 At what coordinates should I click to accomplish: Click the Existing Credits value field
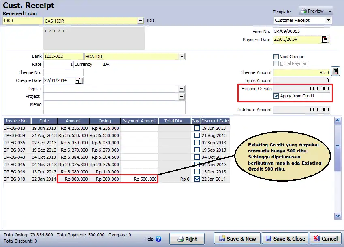(x=301, y=89)
